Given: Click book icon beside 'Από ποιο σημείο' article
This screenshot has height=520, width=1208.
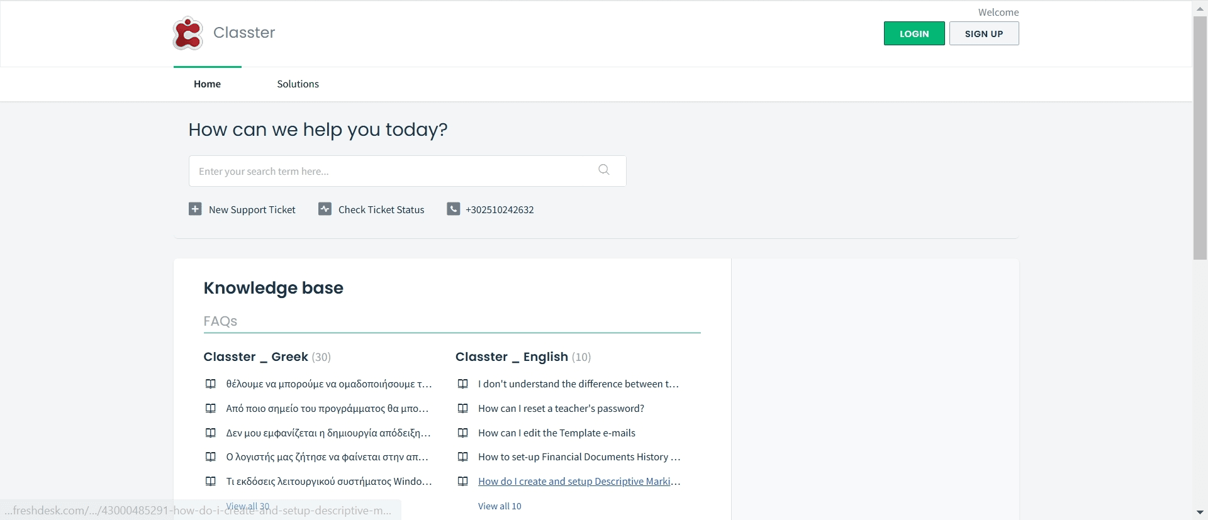Looking at the screenshot, I should tap(211, 408).
